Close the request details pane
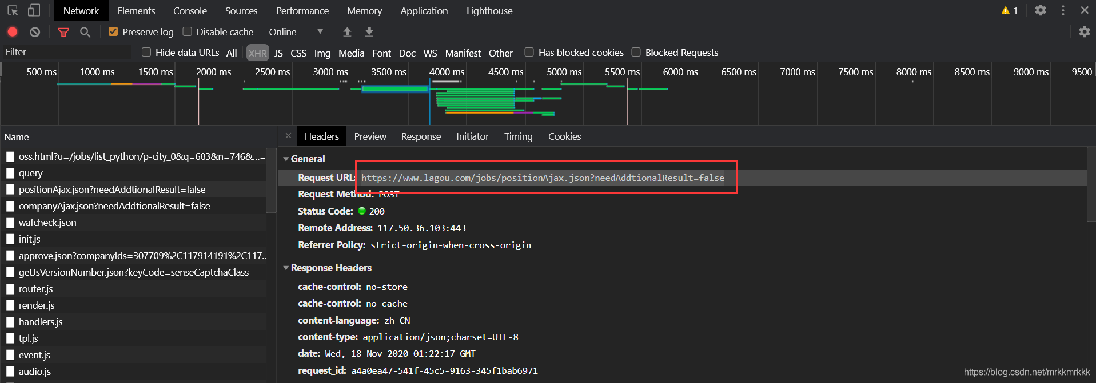Screen dimensions: 1096x383 coord(288,136)
